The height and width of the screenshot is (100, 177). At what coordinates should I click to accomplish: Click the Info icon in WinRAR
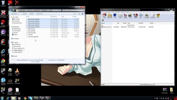click(x=140, y=16)
